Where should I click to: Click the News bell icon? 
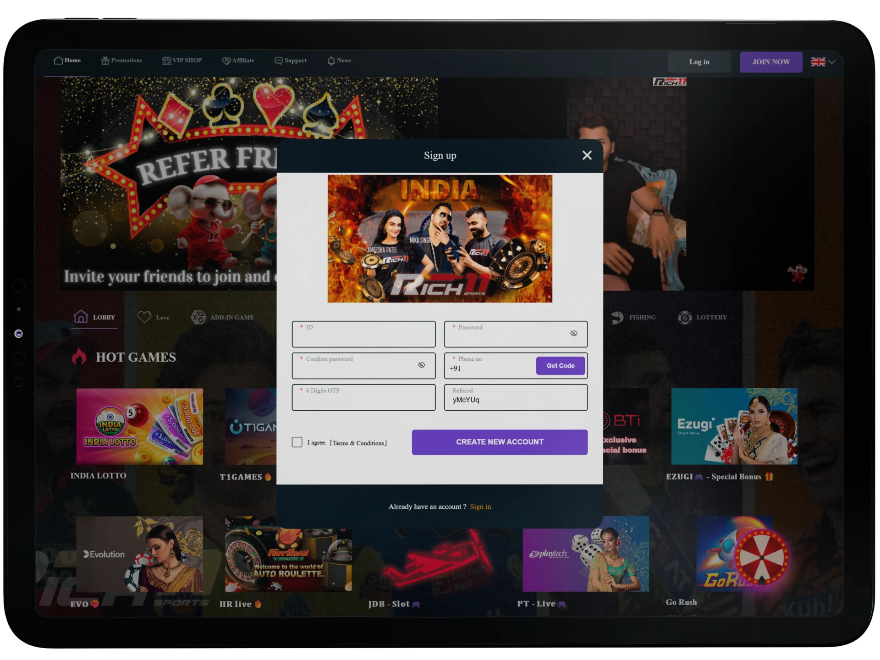pyautogui.click(x=331, y=60)
